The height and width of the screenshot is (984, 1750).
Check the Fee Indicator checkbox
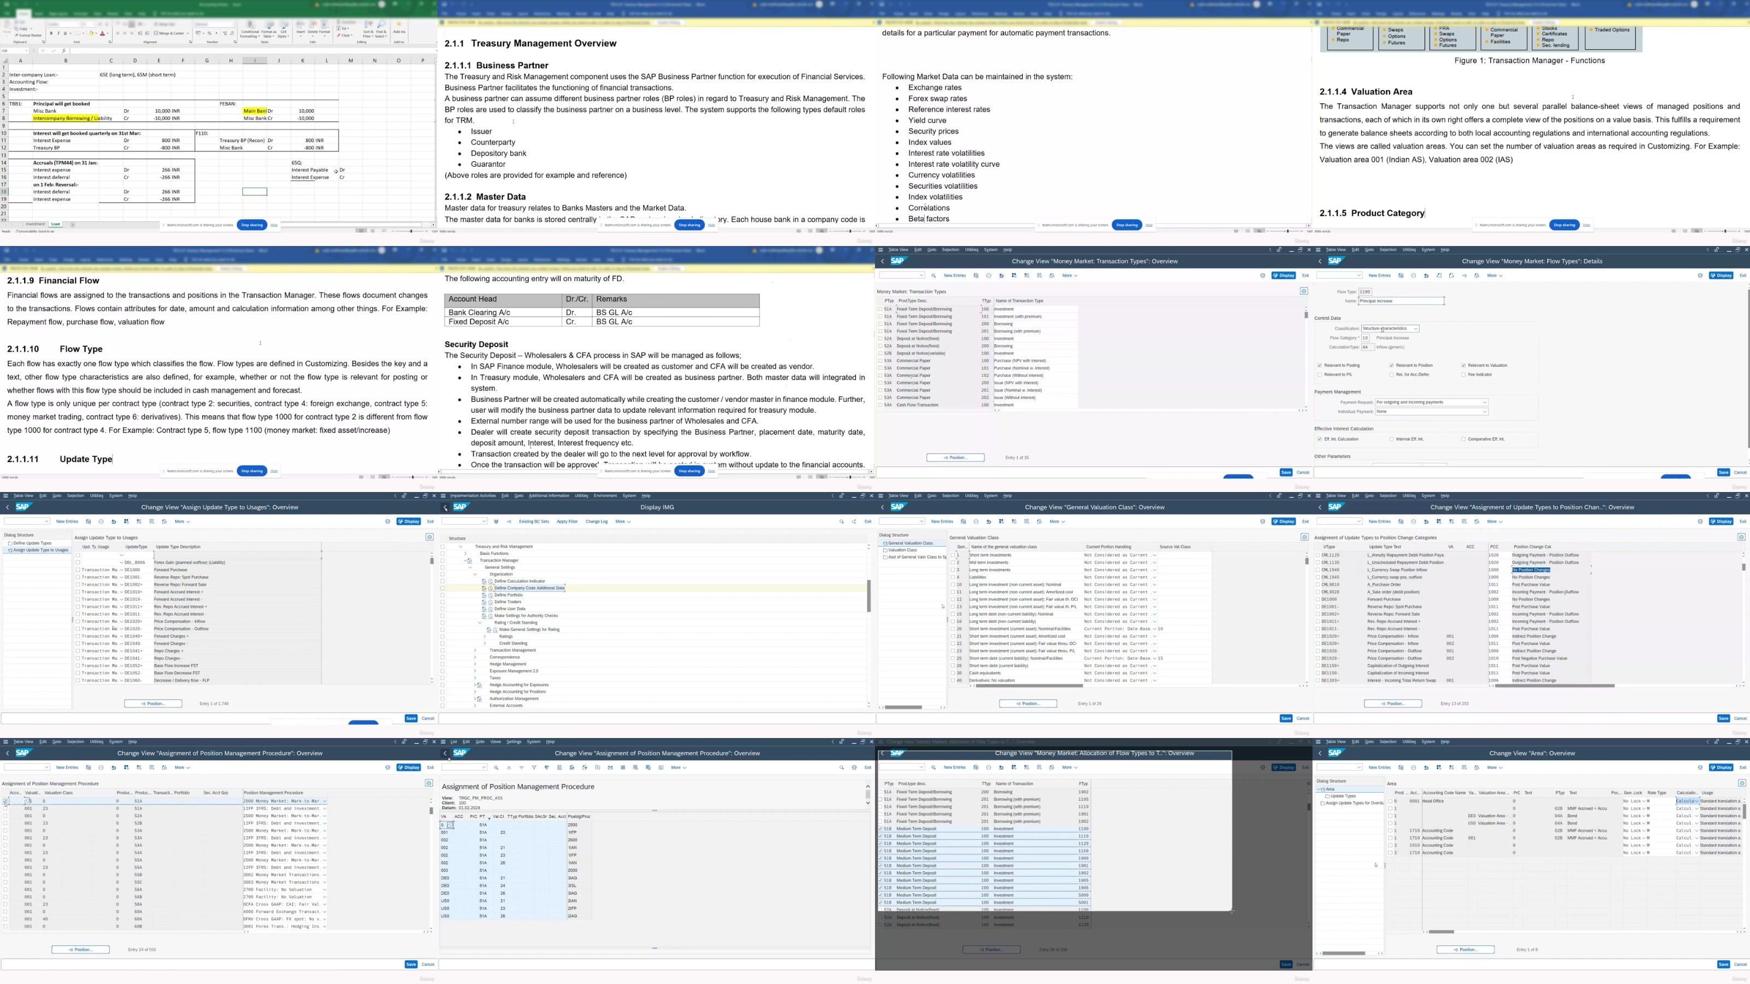[1463, 375]
